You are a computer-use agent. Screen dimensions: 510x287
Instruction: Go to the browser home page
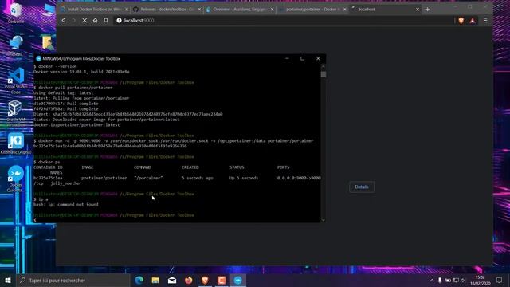click(95, 20)
